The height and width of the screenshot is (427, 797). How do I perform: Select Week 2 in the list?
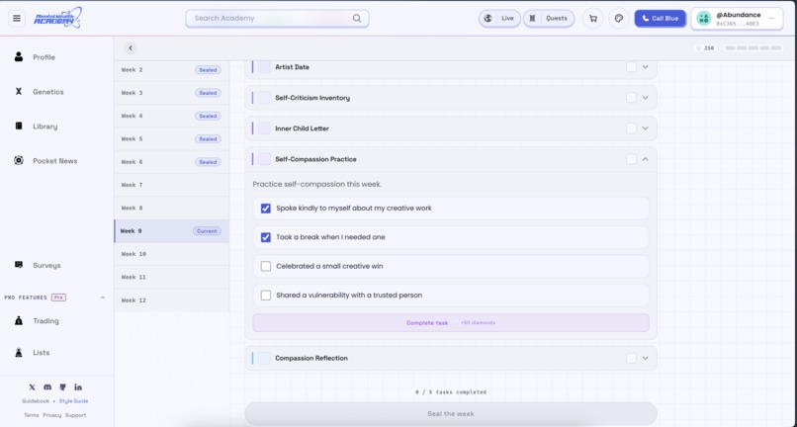(x=172, y=69)
